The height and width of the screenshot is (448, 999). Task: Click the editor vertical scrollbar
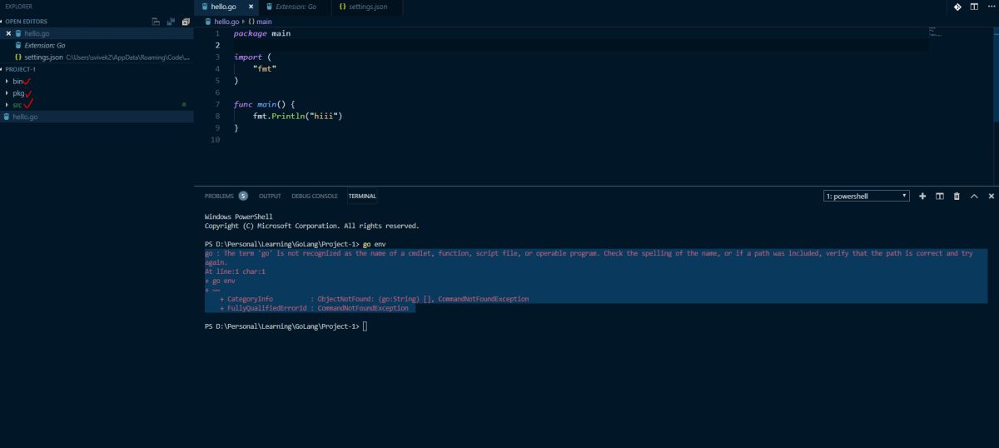(x=995, y=75)
